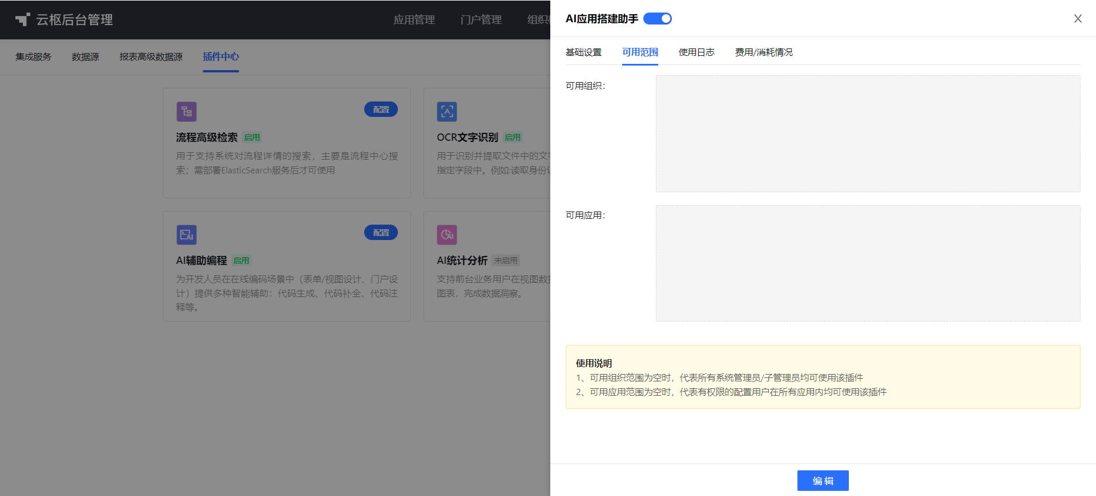Go to the 集成服务 tab
The height and width of the screenshot is (496, 1096).
tap(34, 57)
